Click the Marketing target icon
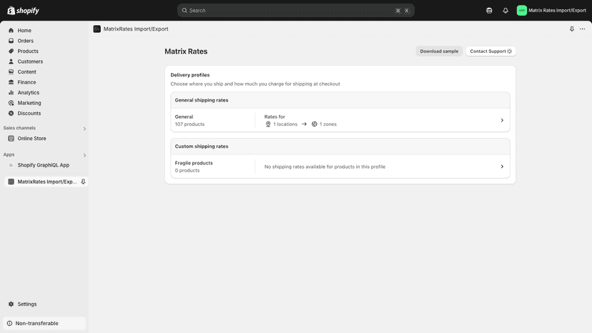Screen dimensions: 592x333 coord(11,103)
